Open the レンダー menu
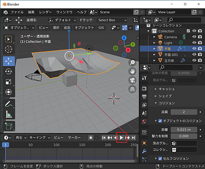Screen dimensions: 205x169 45,12
